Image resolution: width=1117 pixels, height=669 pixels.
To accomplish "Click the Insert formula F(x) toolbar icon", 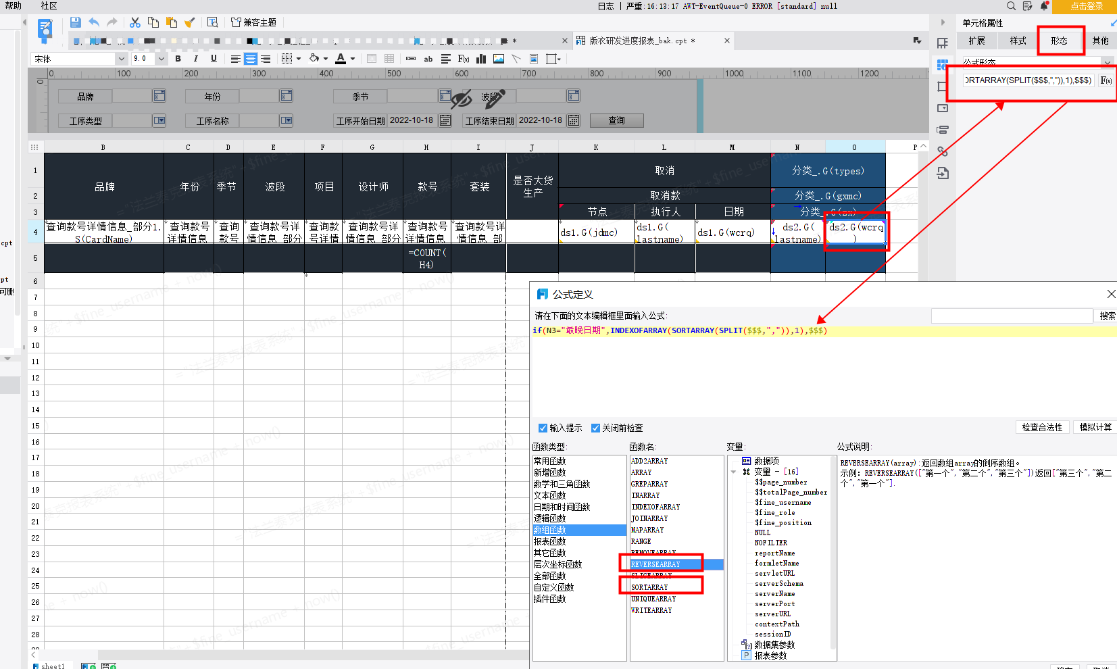I will [x=464, y=59].
